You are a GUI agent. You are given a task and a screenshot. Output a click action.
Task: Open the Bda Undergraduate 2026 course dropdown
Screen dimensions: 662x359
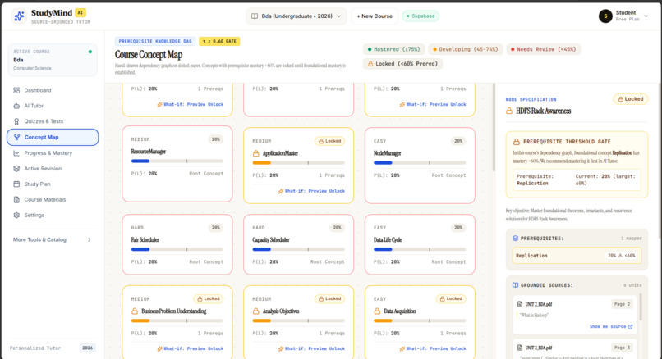(x=297, y=16)
